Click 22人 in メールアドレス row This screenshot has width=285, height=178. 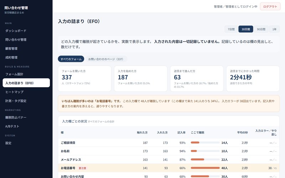click(x=224, y=159)
